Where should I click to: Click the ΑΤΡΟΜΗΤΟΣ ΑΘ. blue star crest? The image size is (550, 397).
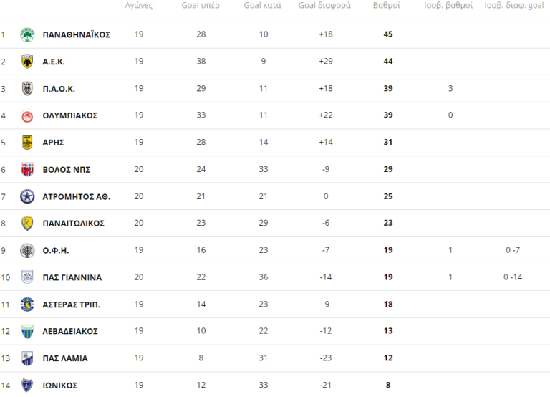pos(27,196)
